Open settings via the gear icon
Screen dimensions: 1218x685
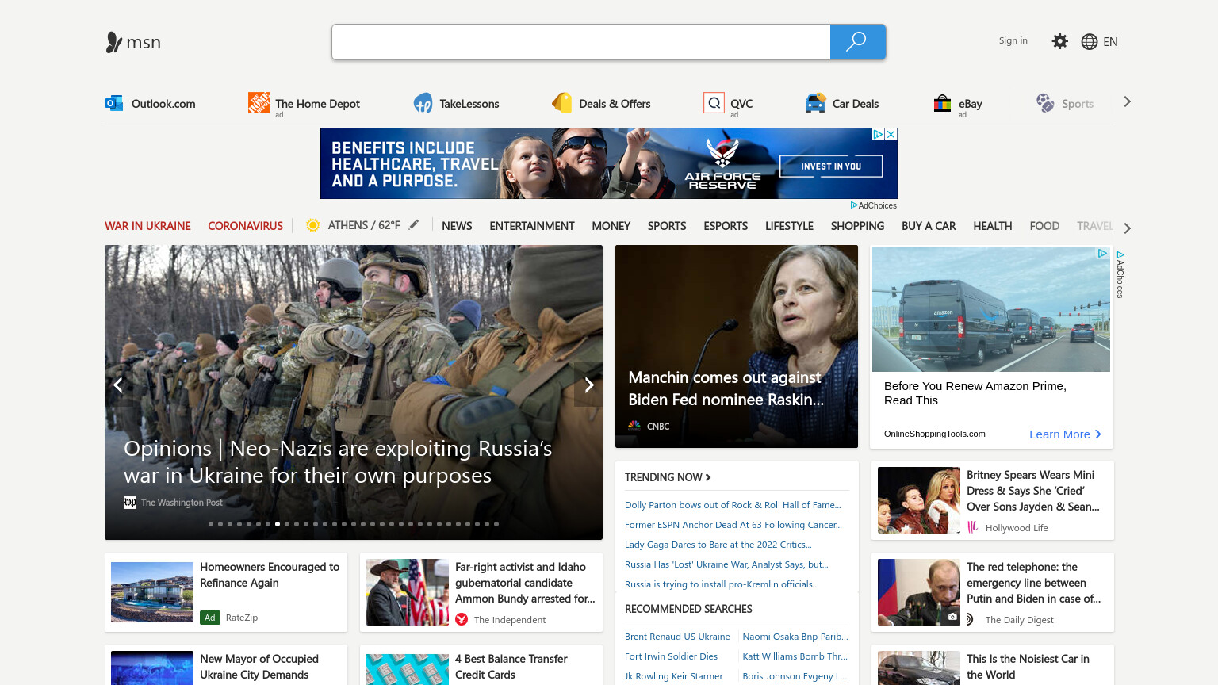(x=1059, y=41)
